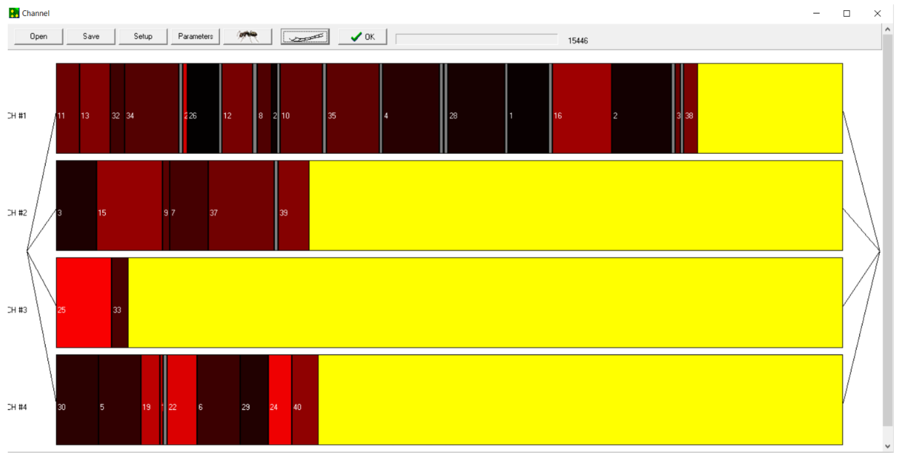Open a channel file with Open button

point(38,36)
